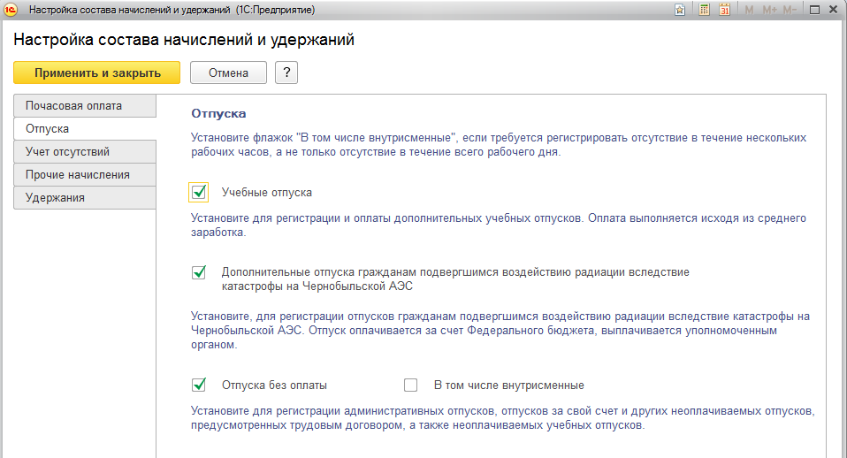Click the Отмена button
The height and width of the screenshot is (458, 847).
(228, 73)
